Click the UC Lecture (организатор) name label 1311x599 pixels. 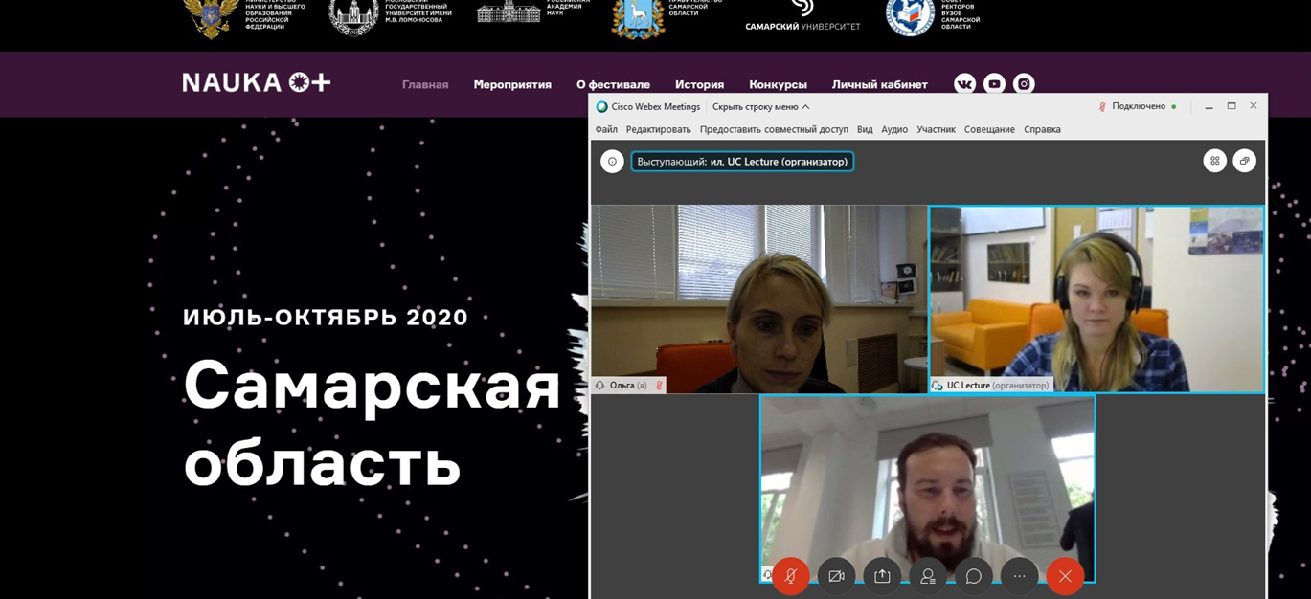click(998, 386)
